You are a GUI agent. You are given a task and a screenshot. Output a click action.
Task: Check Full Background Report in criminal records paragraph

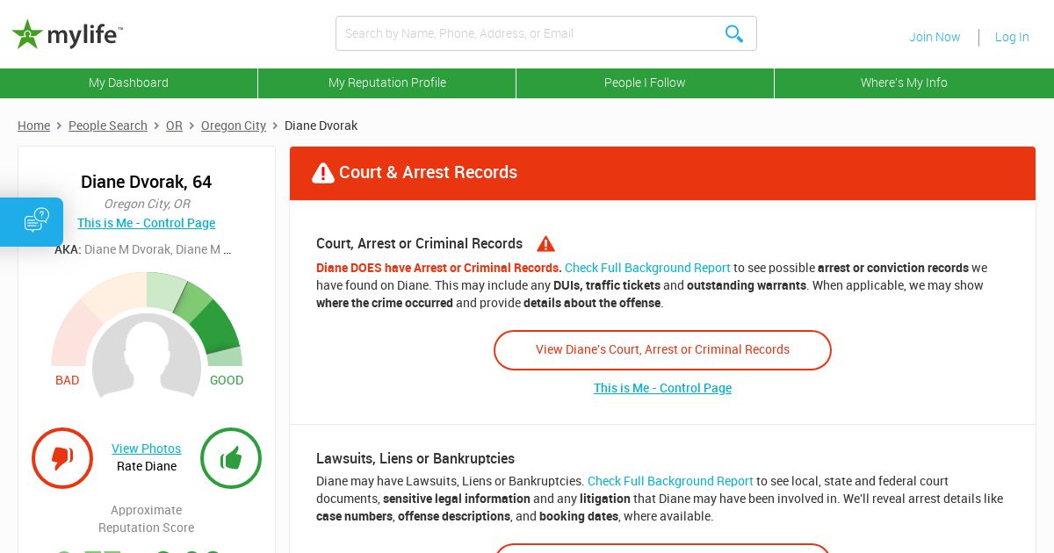[x=647, y=268]
